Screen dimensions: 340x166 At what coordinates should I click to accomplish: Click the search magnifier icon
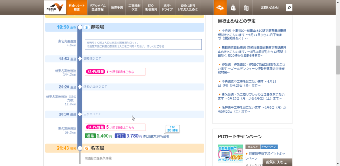(289, 8)
